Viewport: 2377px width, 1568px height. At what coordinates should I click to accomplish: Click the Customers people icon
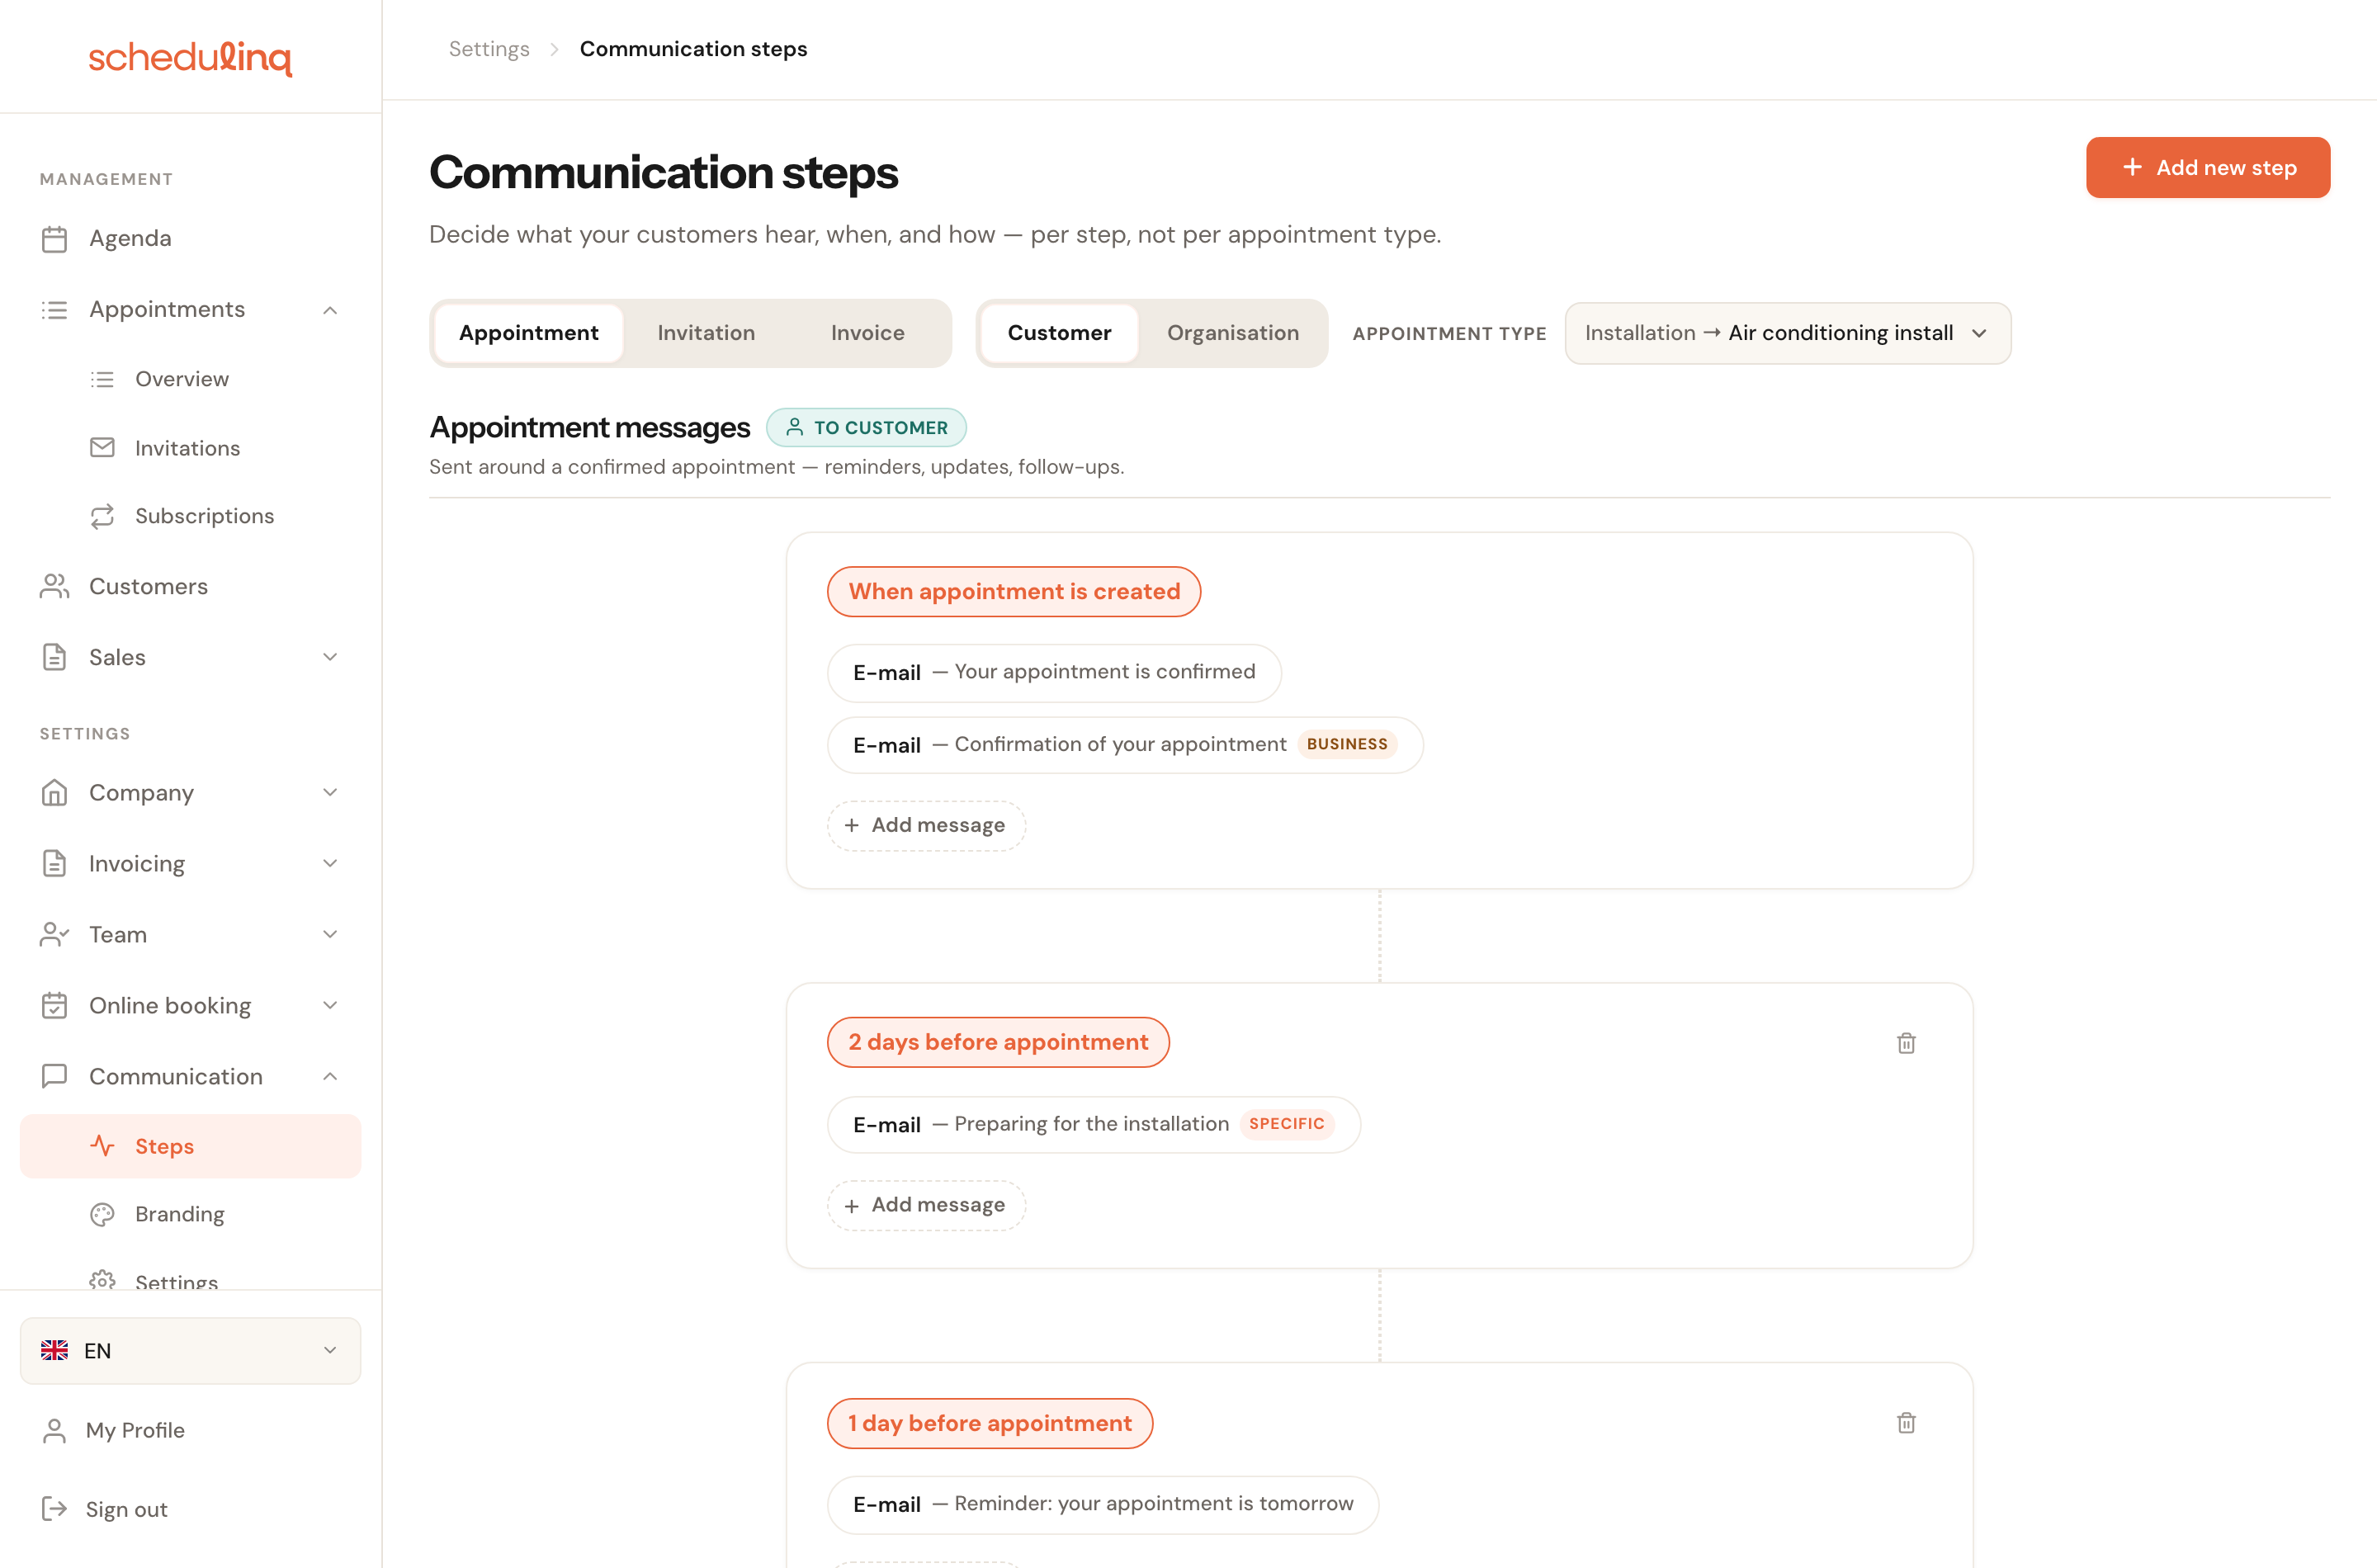click(x=54, y=586)
